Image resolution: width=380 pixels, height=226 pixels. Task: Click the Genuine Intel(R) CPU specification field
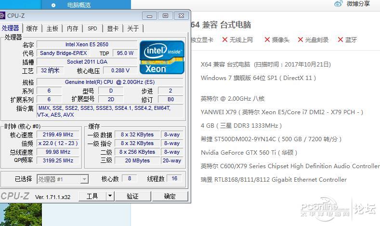point(110,82)
